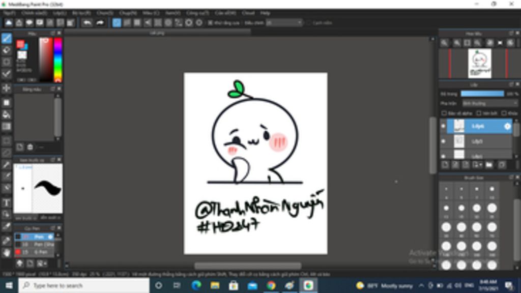Select the Gradient tool

coord(6,127)
